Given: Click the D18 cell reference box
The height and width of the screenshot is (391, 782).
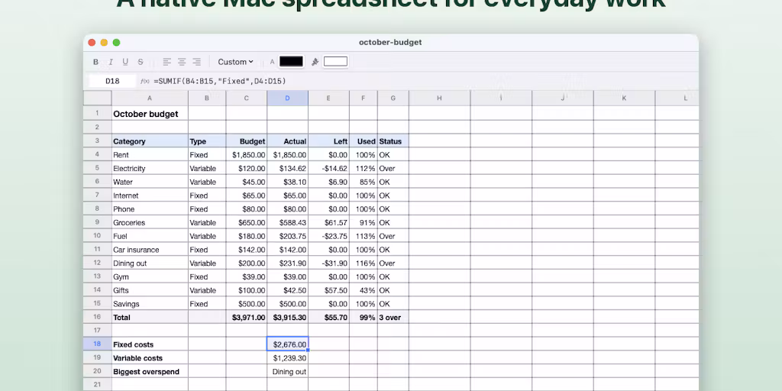Looking at the screenshot, I should click(x=112, y=81).
